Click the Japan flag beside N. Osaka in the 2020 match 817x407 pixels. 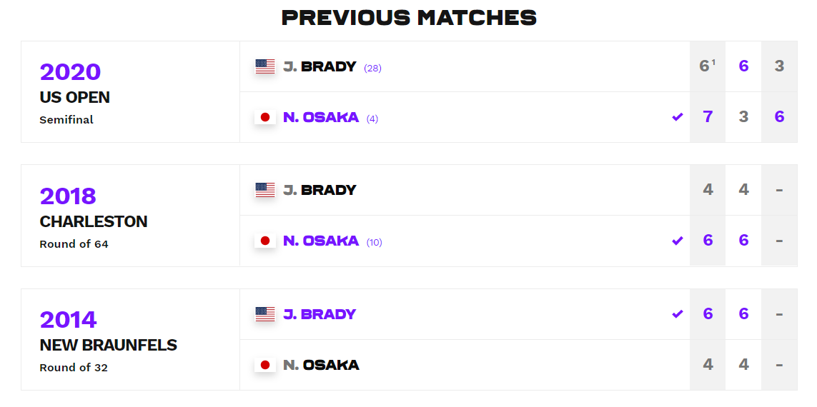tap(264, 117)
